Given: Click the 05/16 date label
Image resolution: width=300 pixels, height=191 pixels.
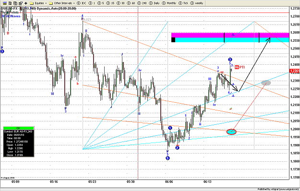Looking at the screenshot, I should [x=54, y=181].
